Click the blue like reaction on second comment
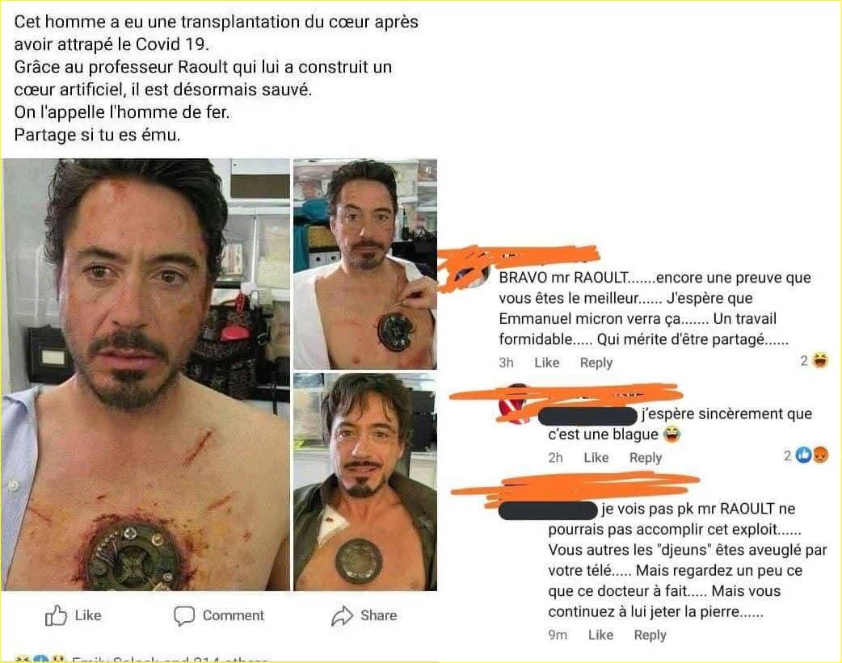This screenshot has height=663, width=842. (x=802, y=455)
